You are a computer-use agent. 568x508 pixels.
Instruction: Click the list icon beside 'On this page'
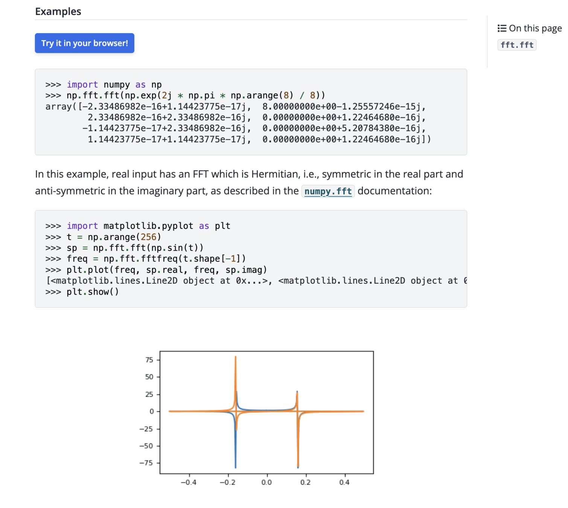pos(502,28)
